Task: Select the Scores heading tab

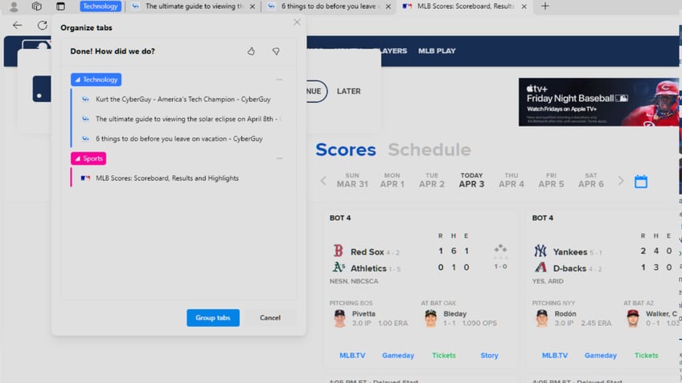Action: tap(346, 150)
